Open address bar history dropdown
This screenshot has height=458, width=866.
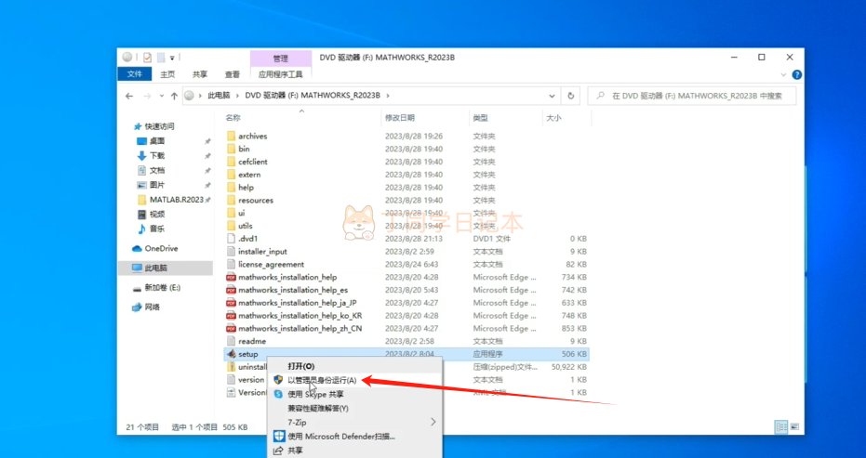coord(552,96)
